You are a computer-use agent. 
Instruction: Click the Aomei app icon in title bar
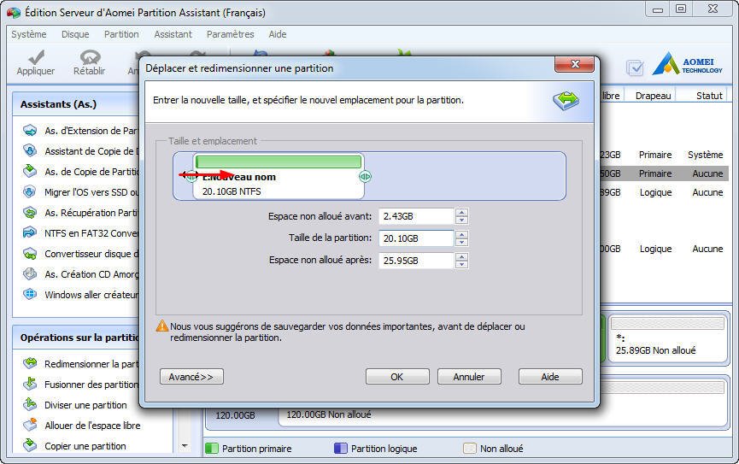[14, 13]
